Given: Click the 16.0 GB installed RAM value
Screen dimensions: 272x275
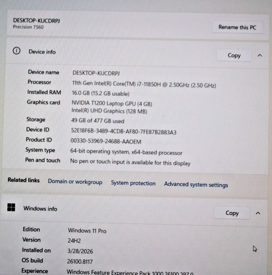Looking at the screenshot, I should (101, 93).
